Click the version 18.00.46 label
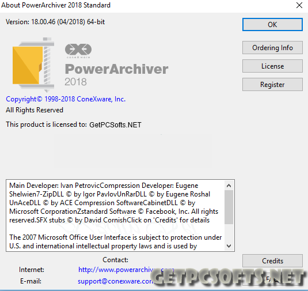The width and height of the screenshot is (308, 291). pos(55,22)
